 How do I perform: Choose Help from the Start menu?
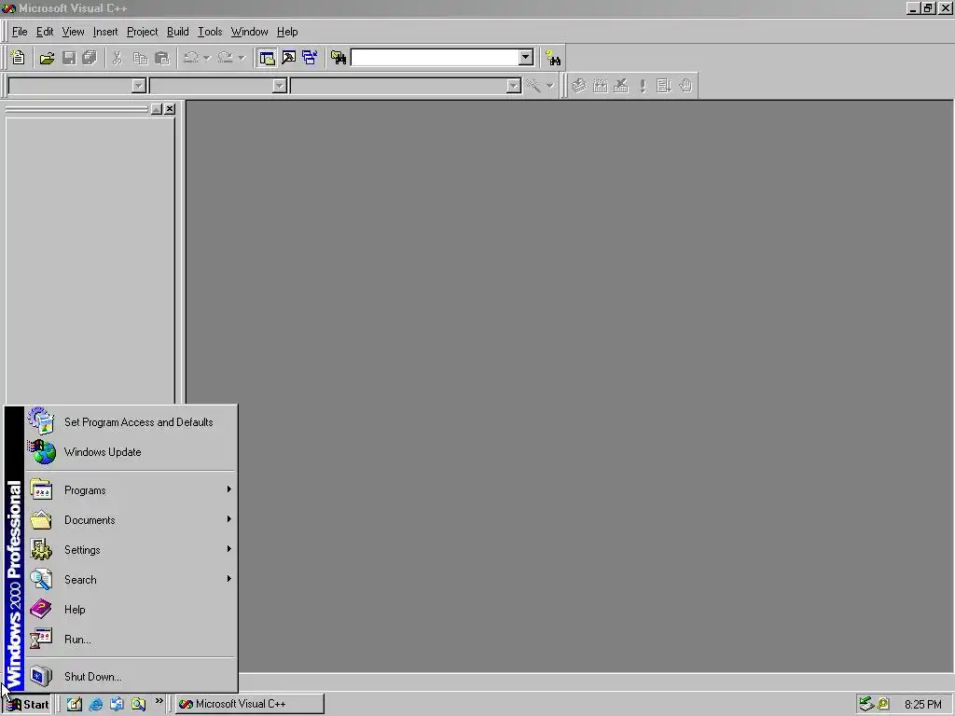131,610
